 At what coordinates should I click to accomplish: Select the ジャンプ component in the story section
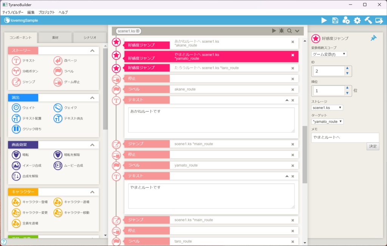(x=23, y=82)
